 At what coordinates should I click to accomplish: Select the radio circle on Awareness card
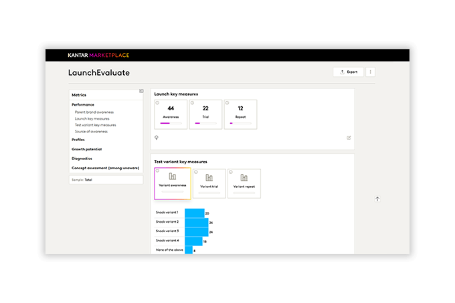click(157, 103)
